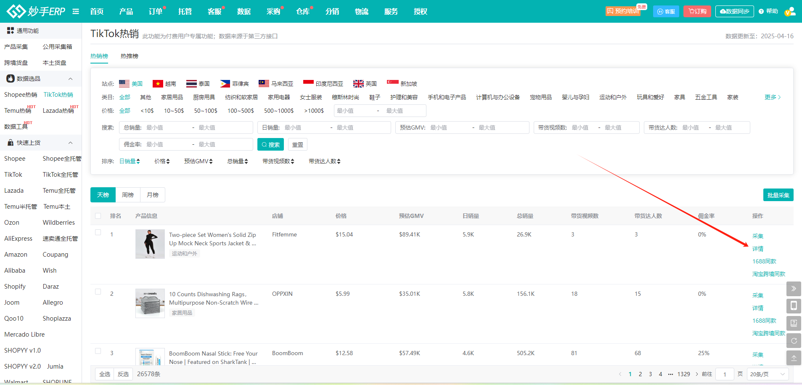This screenshot has height=385, width=802.
Task: Focus the 总销量 minimum value field
Action: click(x=167, y=127)
